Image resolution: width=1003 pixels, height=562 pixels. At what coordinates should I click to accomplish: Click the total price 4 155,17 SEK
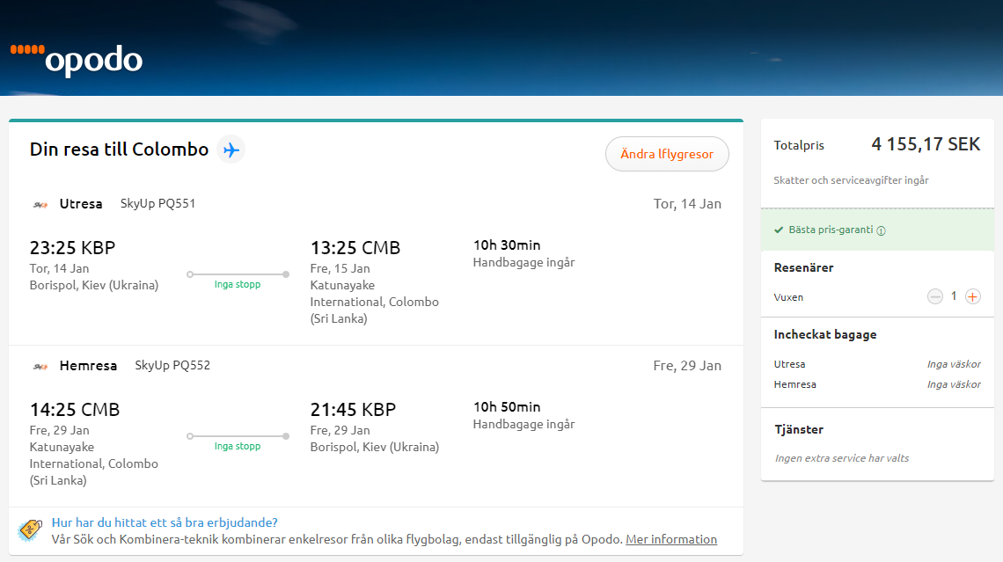[x=926, y=144]
